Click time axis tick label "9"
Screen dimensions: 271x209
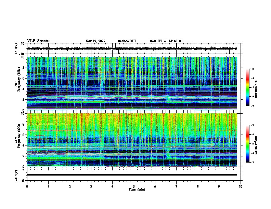coord(219,186)
